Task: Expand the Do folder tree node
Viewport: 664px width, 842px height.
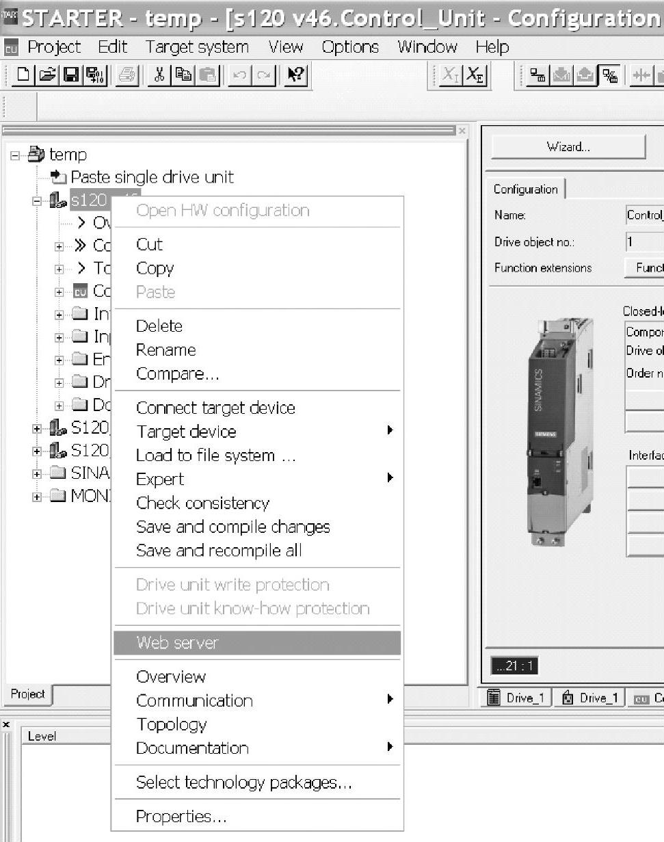Action: click(x=59, y=404)
